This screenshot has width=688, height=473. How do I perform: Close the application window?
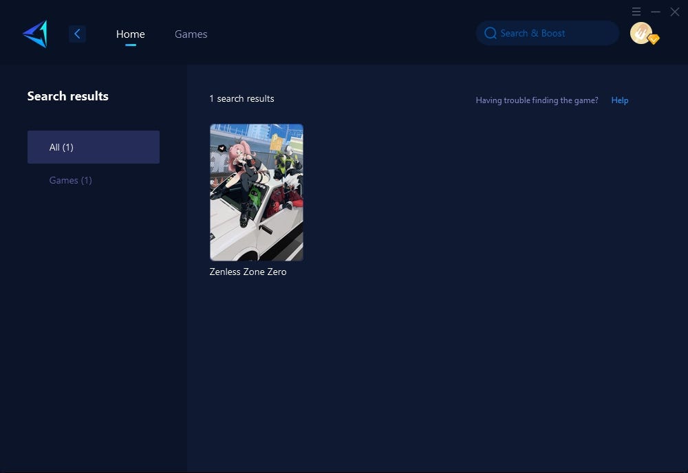point(675,12)
